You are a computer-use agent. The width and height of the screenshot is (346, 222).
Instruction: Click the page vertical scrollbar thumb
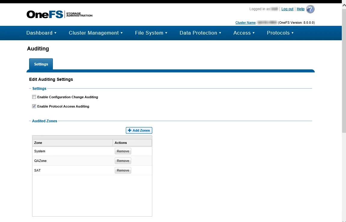click(344, 71)
